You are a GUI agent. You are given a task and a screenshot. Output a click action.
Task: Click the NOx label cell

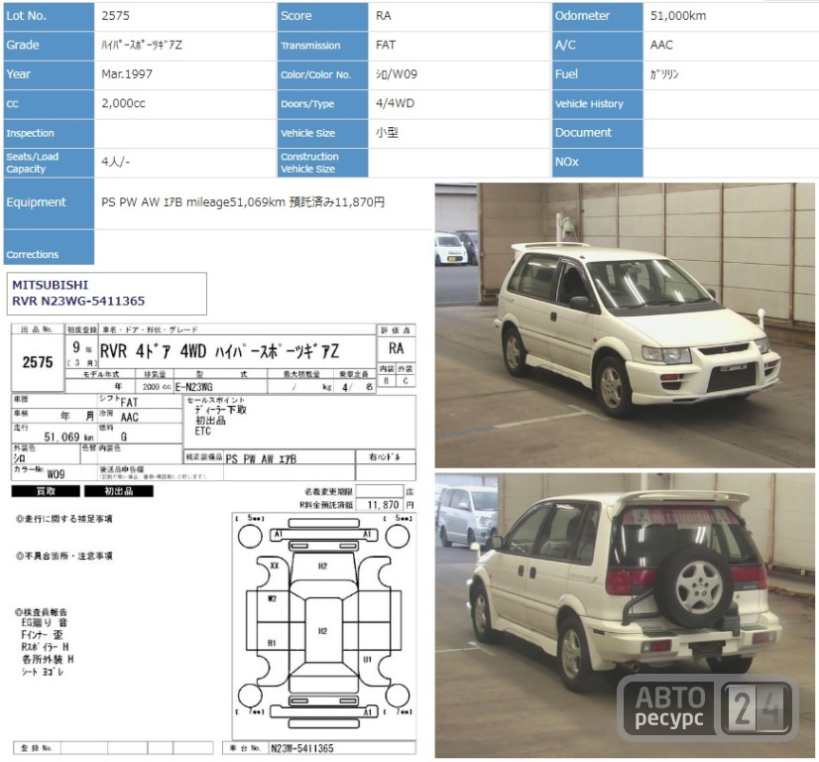[597, 163]
